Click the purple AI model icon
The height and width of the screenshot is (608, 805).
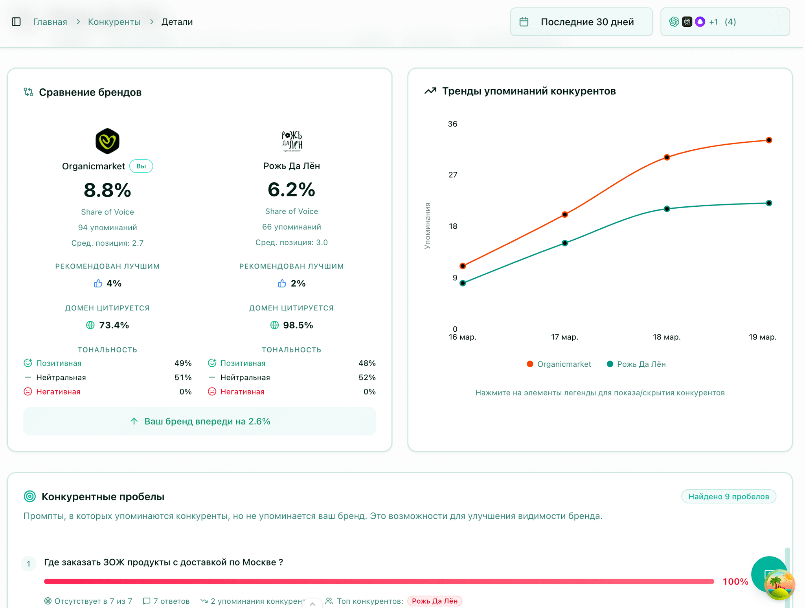pyautogui.click(x=700, y=22)
